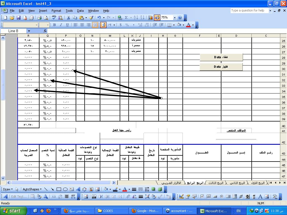Image resolution: width=287 pixels, height=215 pixels.
Task: Click the اظهار Data button
Action: point(221,67)
